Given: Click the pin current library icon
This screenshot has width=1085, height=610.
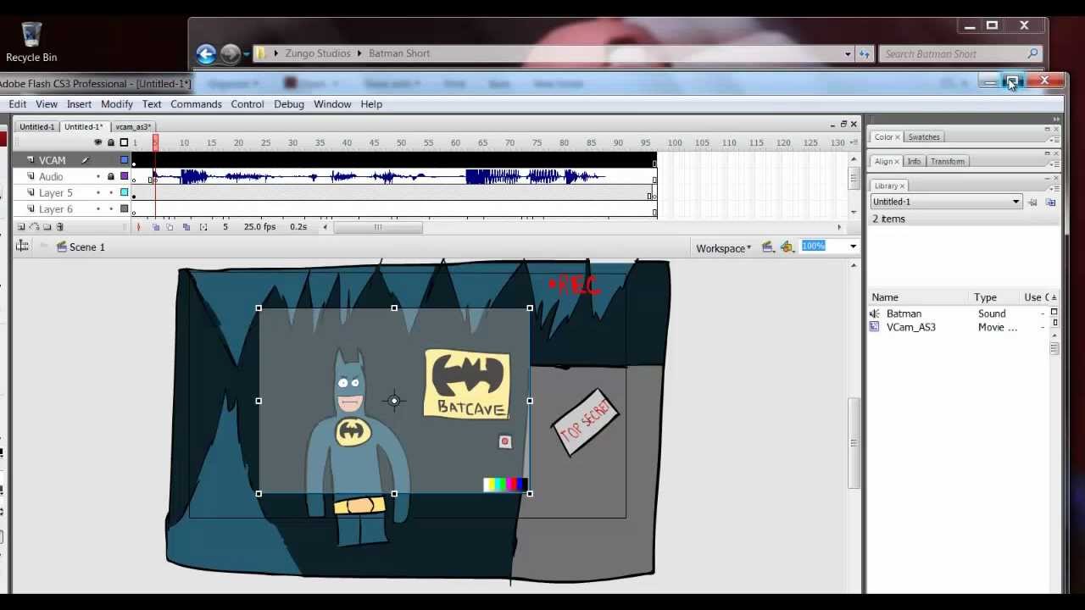Looking at the screenshot, I should pos(1032,202).
